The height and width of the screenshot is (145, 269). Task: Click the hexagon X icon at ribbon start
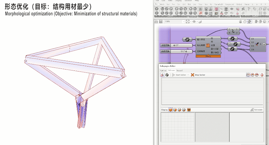[157, 9]
